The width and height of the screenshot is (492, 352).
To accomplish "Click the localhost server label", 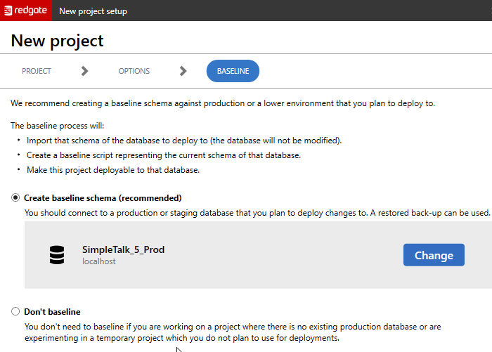I will (x=99, y=261).
